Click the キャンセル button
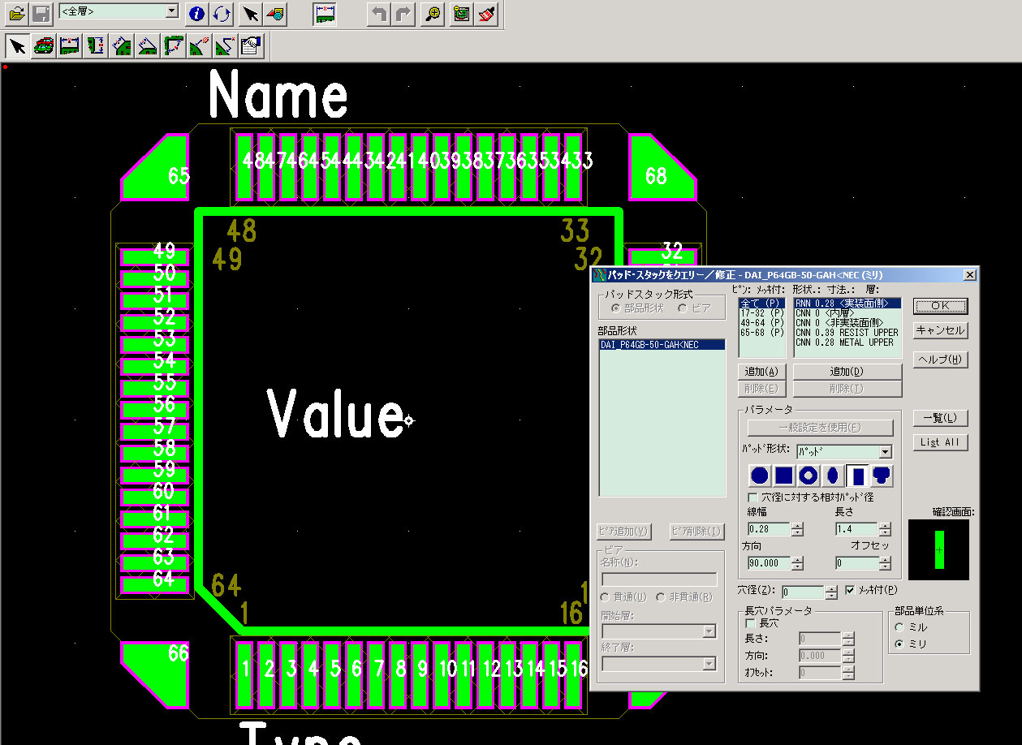Screen dimensions: 1022x745 pos(940,330)
